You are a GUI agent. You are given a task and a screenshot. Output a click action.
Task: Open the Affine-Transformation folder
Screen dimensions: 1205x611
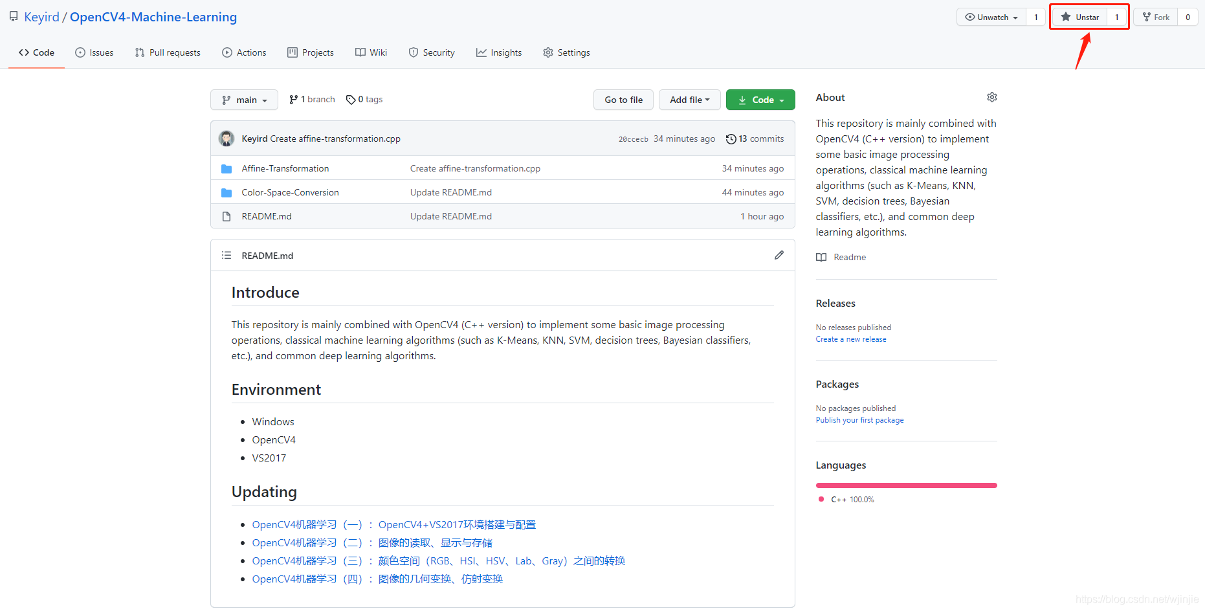tap(285, 168)
